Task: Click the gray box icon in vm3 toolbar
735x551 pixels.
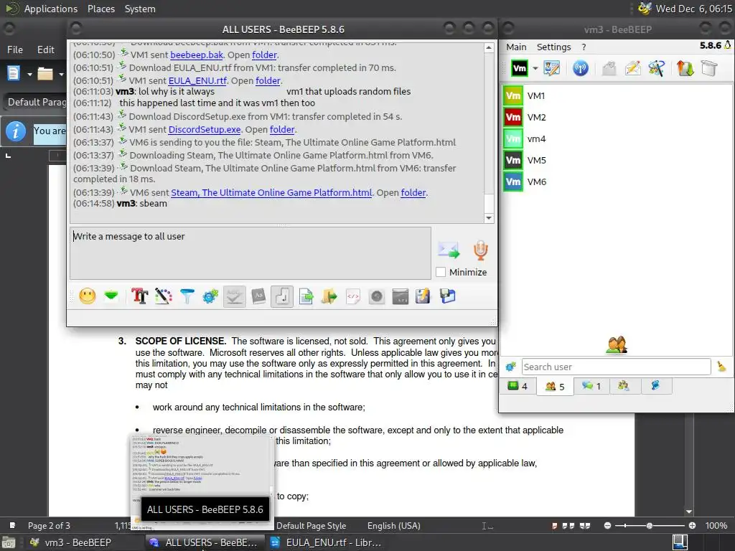Action: 709,68
